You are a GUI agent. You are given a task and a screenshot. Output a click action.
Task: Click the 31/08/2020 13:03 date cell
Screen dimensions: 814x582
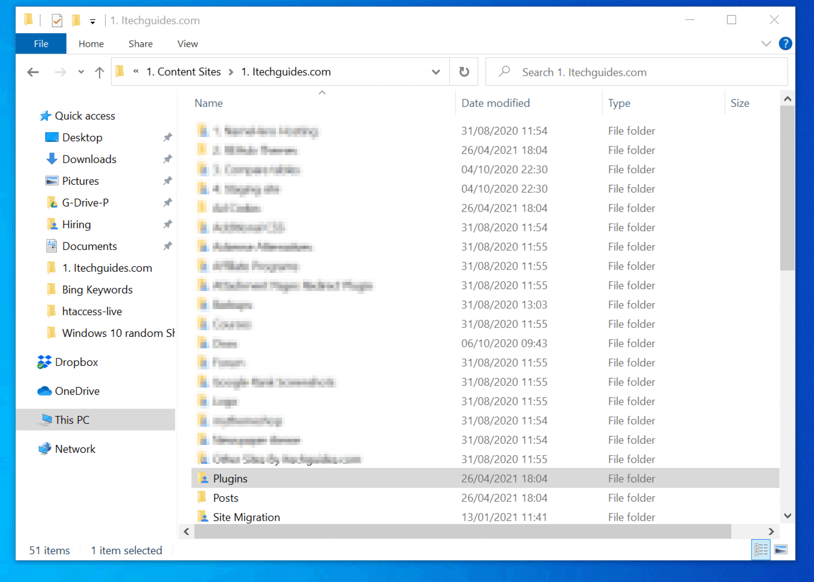[x=504, y=305]
